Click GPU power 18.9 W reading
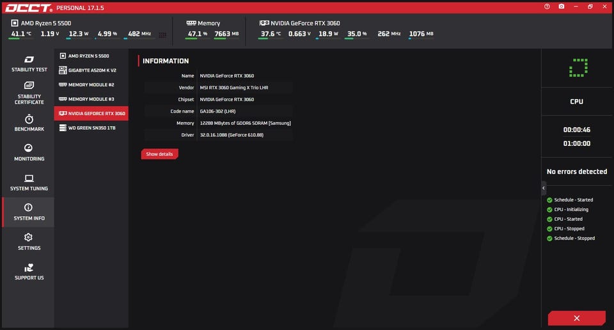Image resolution: width=614 pixels, height=330 pixels. click(328, 34)
